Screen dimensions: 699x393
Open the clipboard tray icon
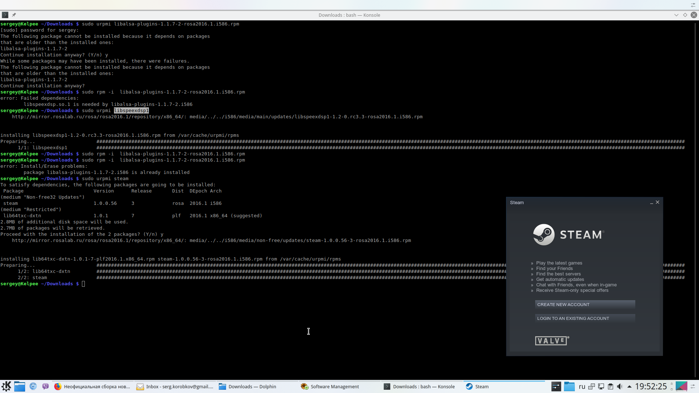(x=611, y=386)
